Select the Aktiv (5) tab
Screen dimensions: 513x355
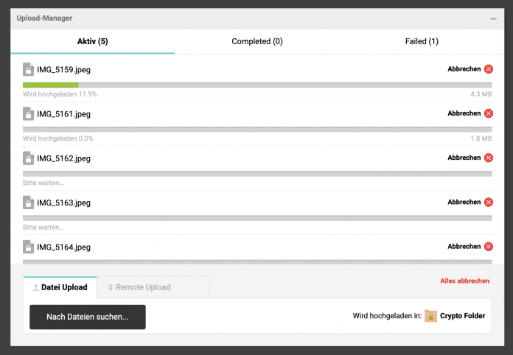coord(93,41)
